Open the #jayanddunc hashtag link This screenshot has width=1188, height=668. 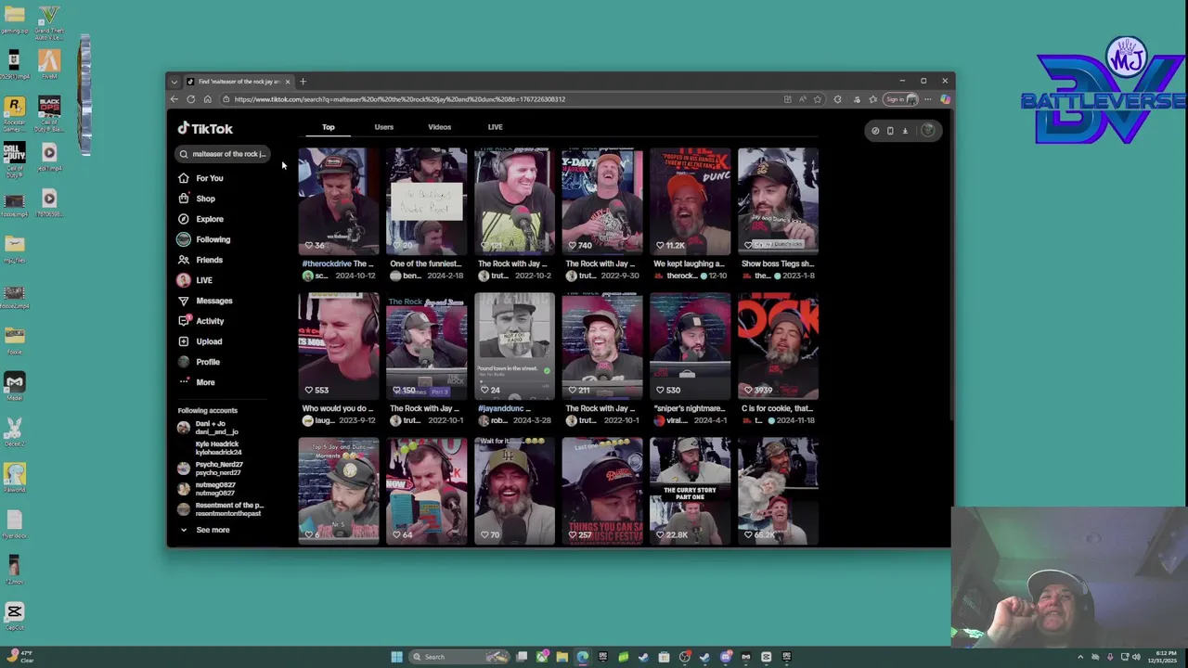pos(502,408)
